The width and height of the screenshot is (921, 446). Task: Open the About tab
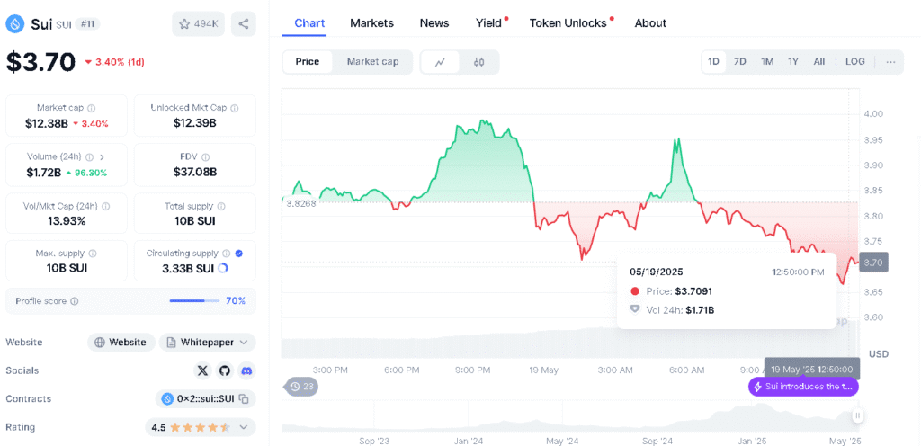click(650, 23)
